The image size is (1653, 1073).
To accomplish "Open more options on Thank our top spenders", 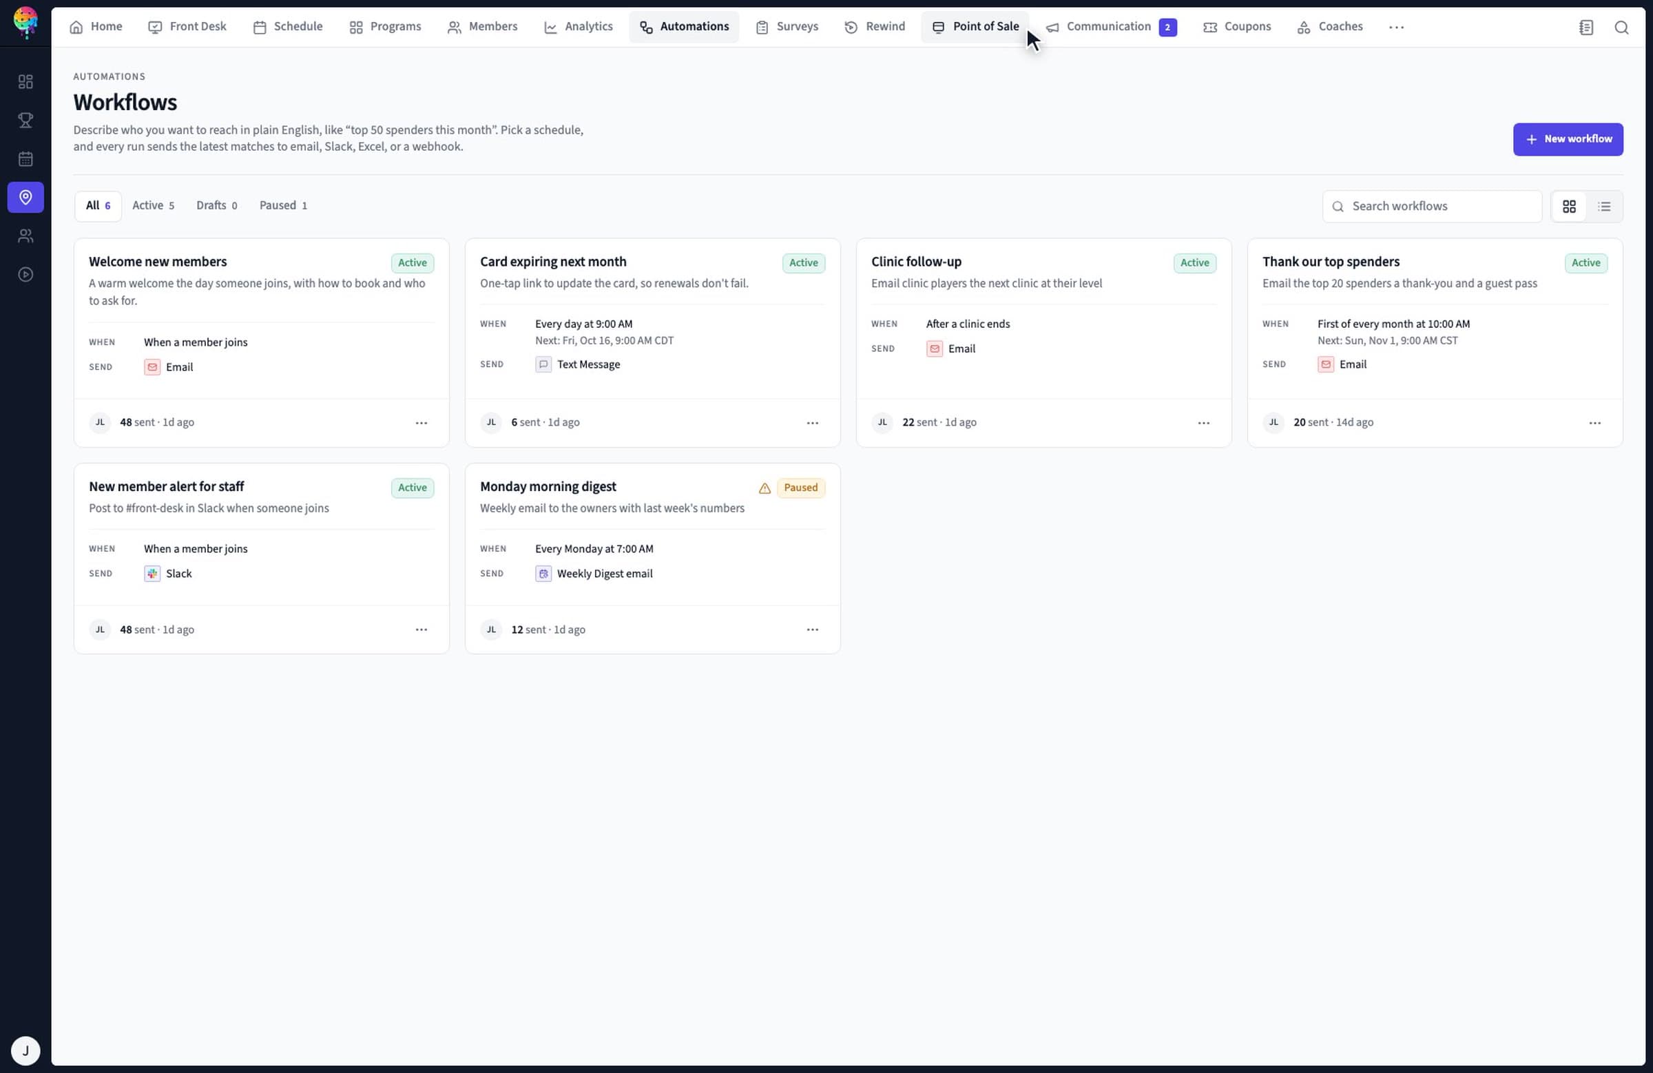I will click(x=1594, y=423).
